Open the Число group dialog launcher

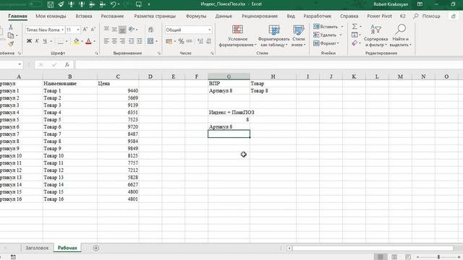[x=212, y=53]
